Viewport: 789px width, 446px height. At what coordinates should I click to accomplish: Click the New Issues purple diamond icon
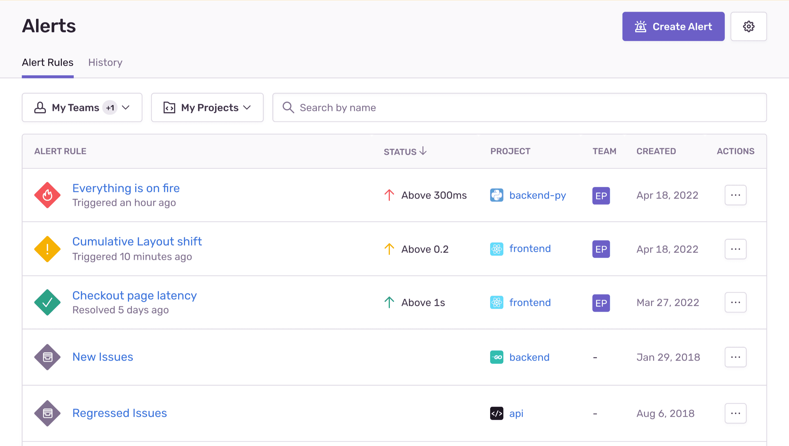[47, 357]
